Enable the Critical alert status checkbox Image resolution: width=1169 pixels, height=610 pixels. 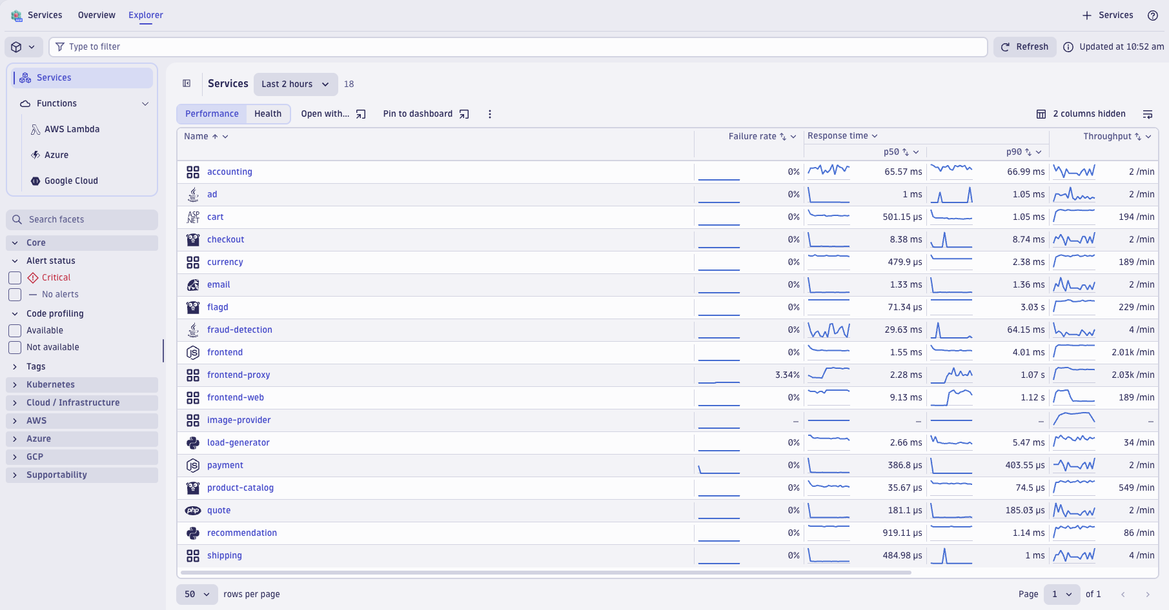(14, 277)
